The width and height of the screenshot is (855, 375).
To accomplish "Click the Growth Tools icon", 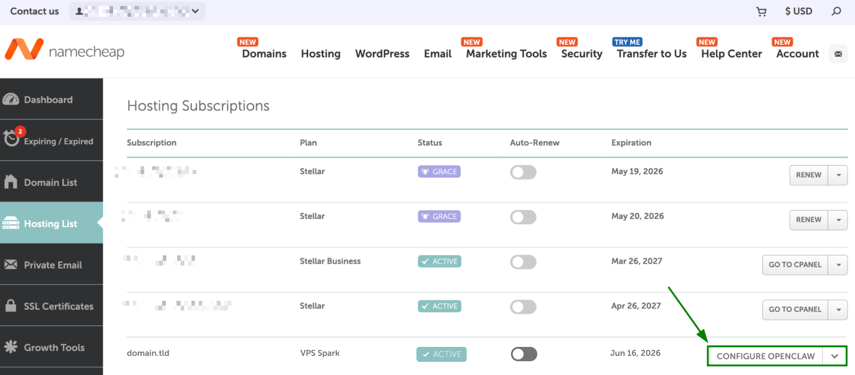I will (x=11, y=347).
